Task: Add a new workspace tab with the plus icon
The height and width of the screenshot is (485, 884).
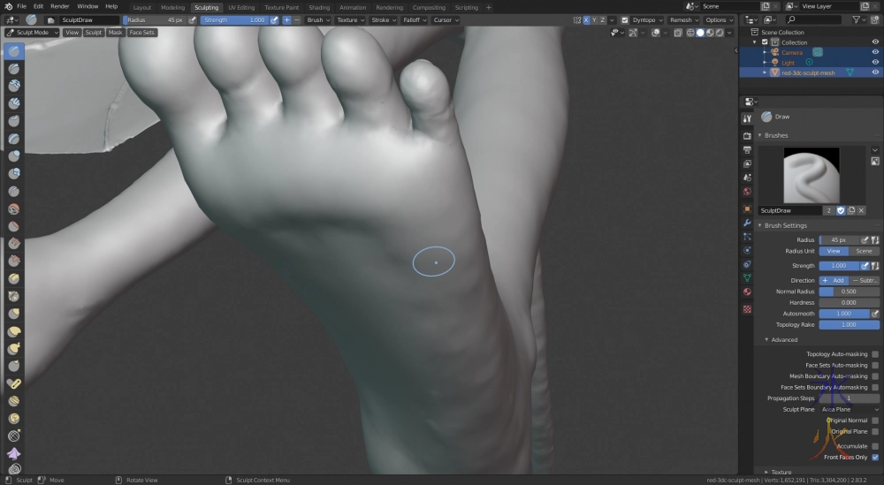Action: (x=489, y=7)
